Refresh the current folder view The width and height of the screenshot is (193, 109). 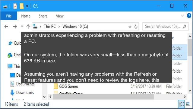pyautogui.click(x=136, y=26)
